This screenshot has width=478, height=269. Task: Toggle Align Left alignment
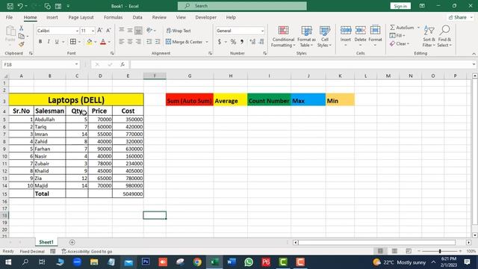[122, 42]
